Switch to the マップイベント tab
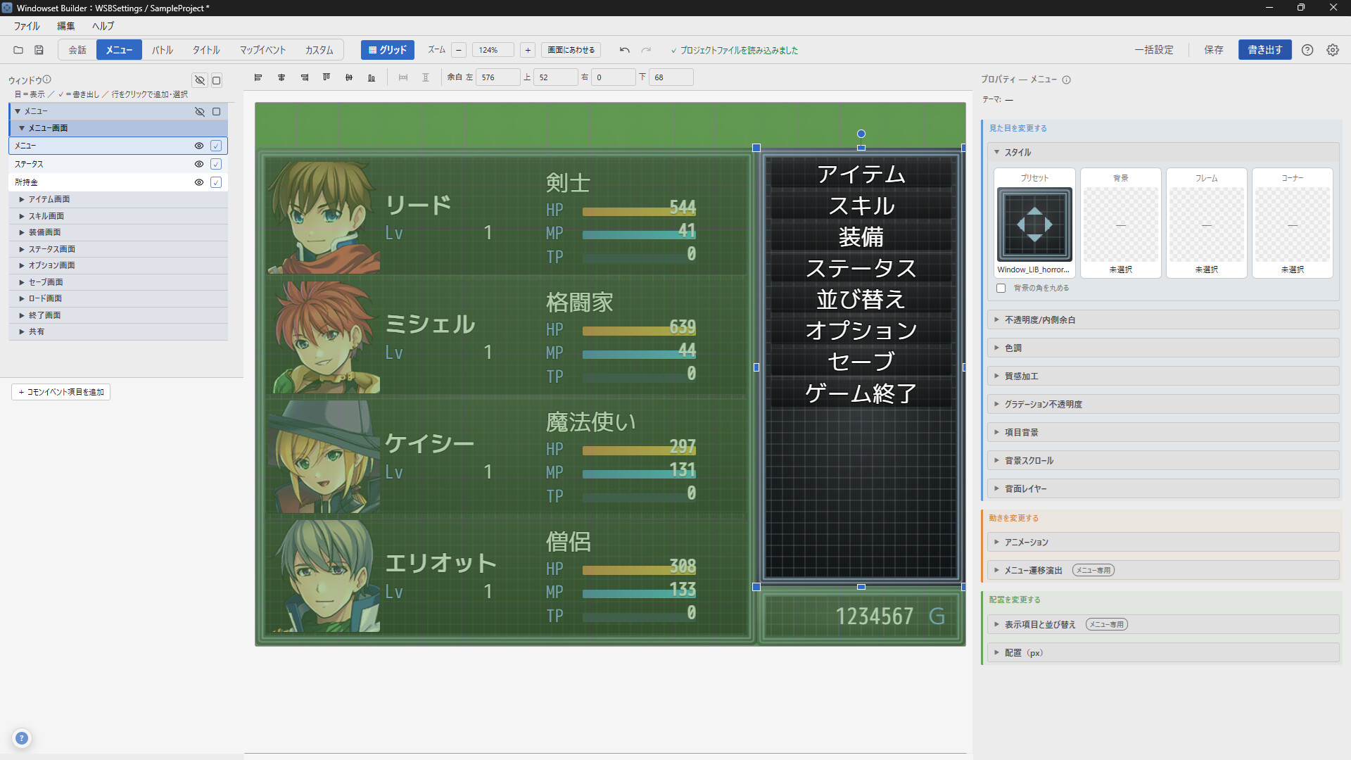 point(262,50)
